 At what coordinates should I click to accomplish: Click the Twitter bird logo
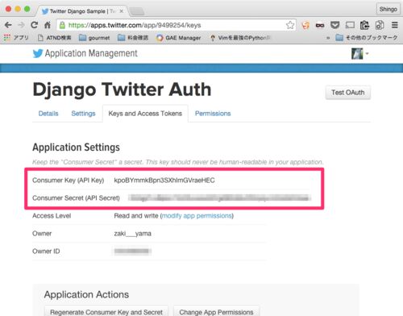tap(38, 53)
